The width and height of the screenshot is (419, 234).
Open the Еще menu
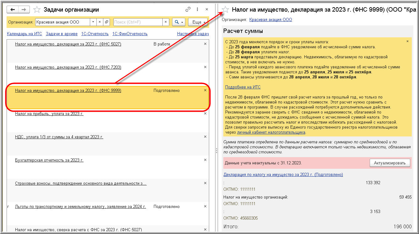tap(198, 22)
